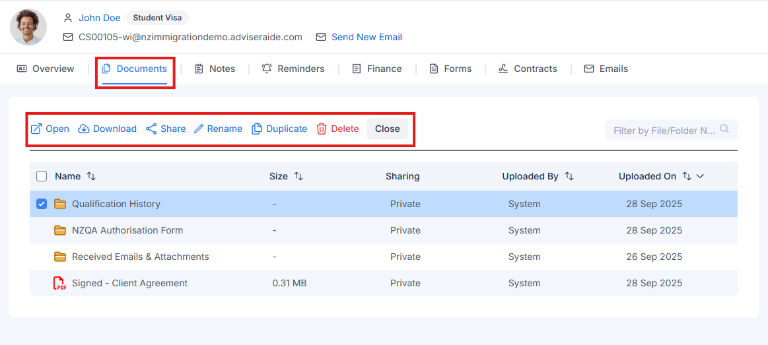Click the Qualification History folder icon
The height and width of the screenshot is (345, 768).
(x=59, y=204)
